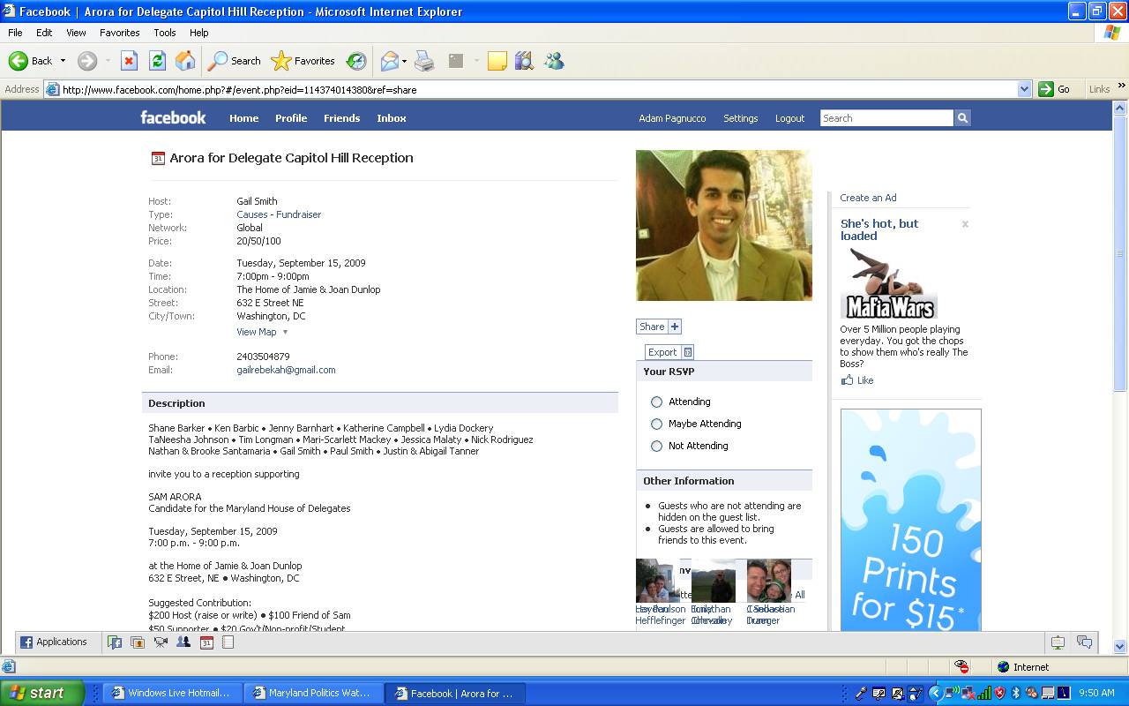Select the Attending RSVP option

tap(656, 402)
